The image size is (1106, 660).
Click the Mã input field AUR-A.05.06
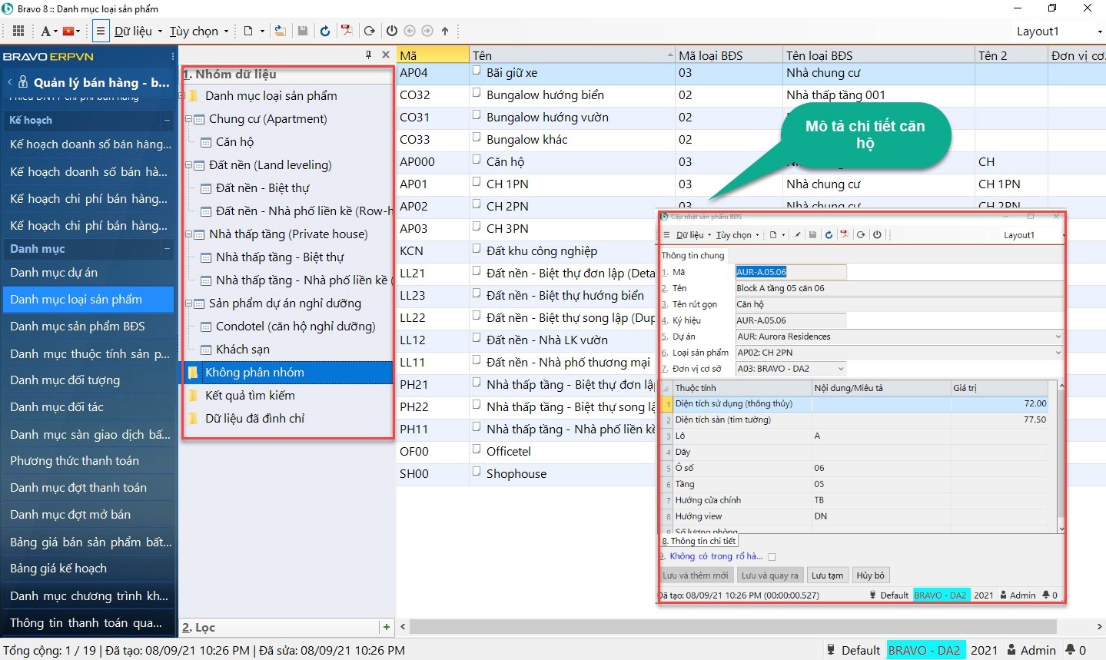point(790,272)
